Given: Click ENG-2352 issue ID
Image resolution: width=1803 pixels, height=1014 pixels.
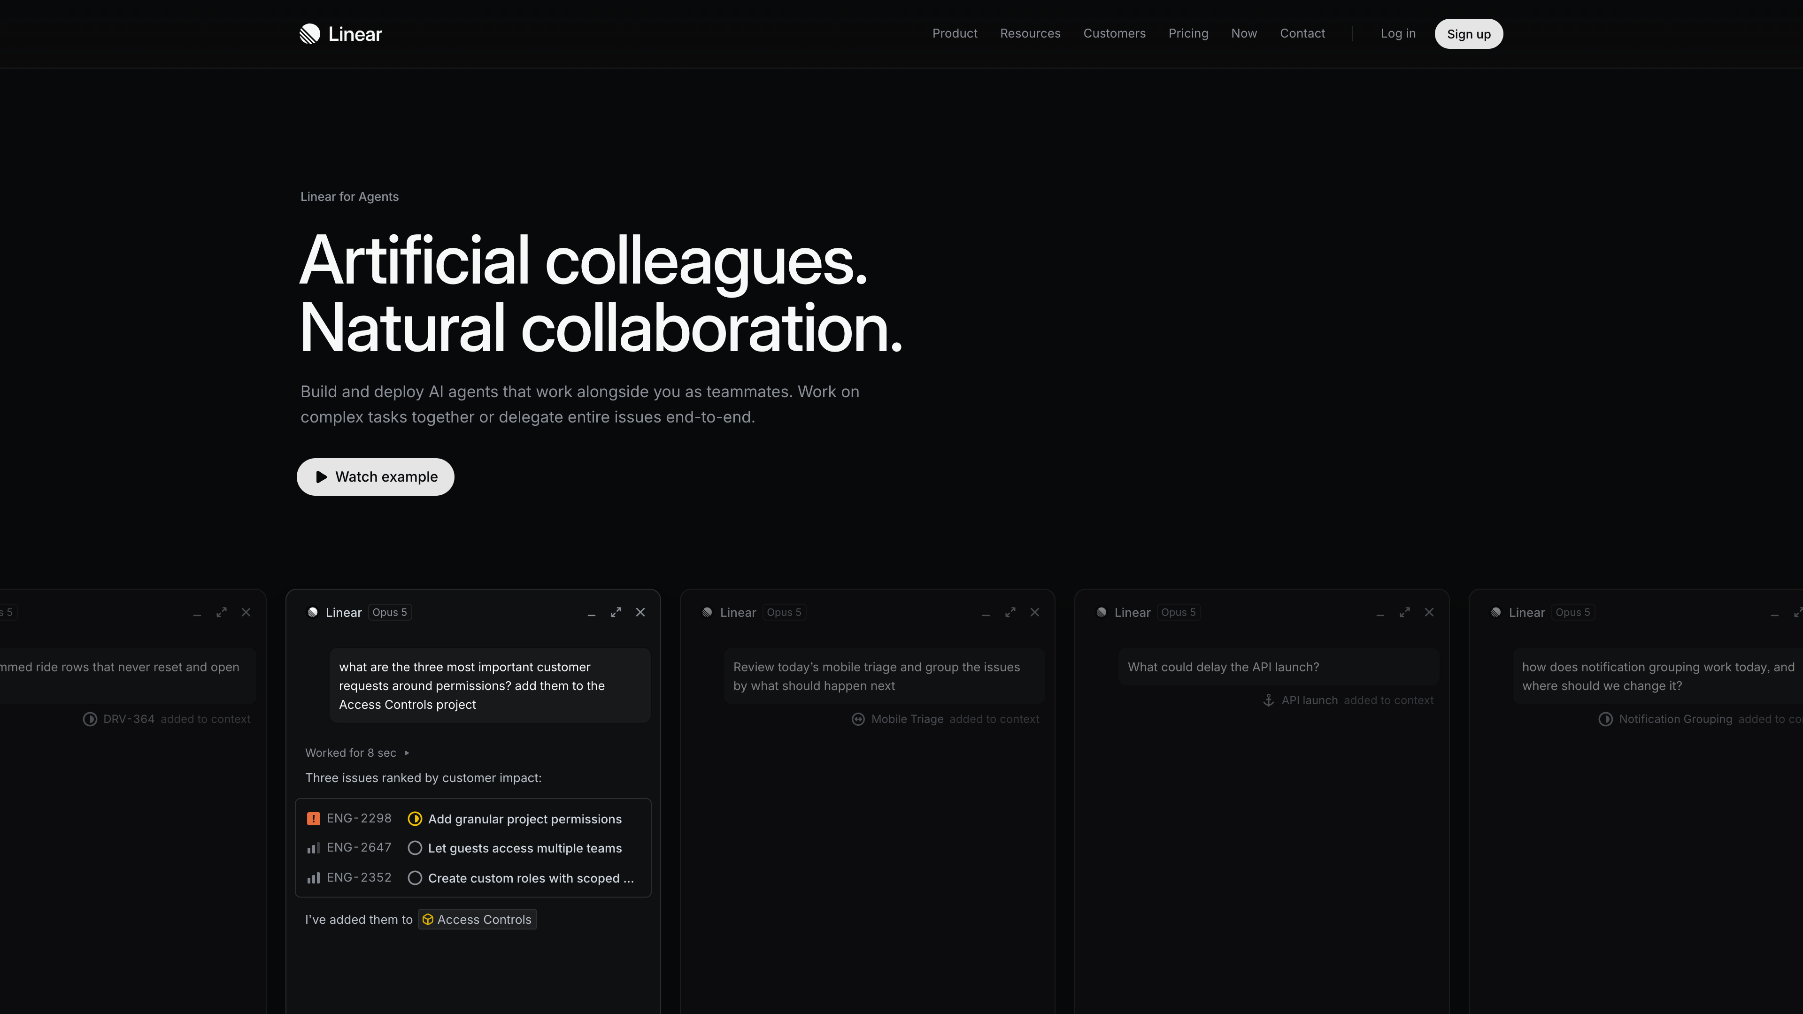Looking at the screenshot, I should click(x=359, y=877).
